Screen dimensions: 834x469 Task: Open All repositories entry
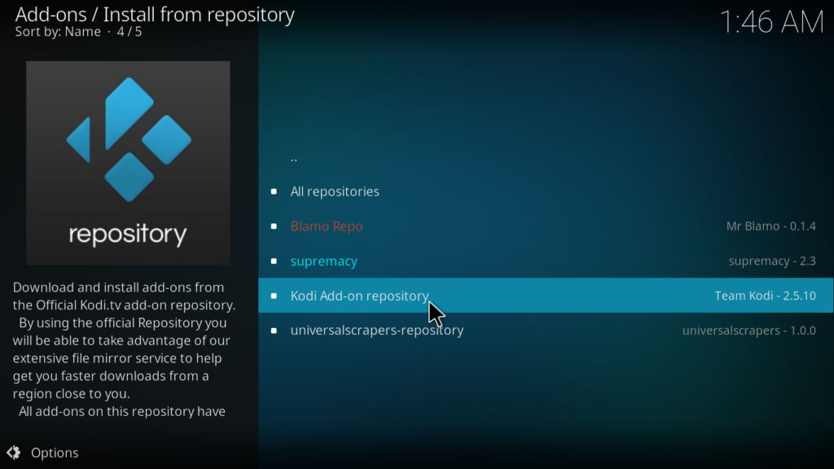(x=546, y=191)
